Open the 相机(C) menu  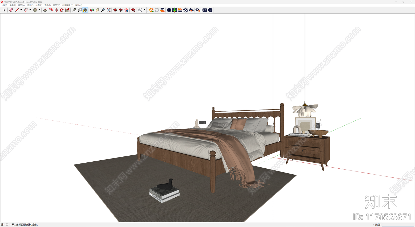pyautogui.click(x=30, y=5)
